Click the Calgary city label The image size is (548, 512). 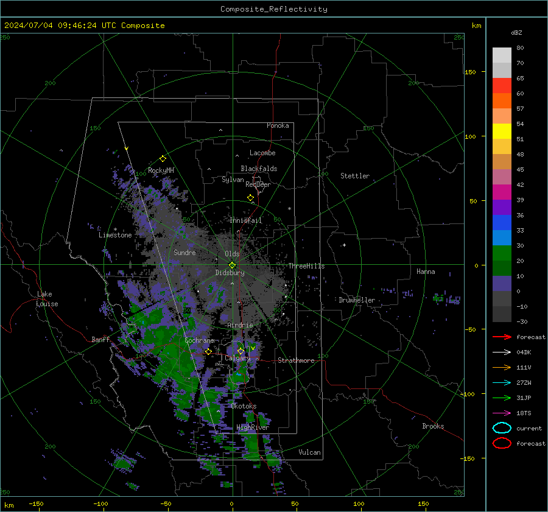click(x=237, y=358)
